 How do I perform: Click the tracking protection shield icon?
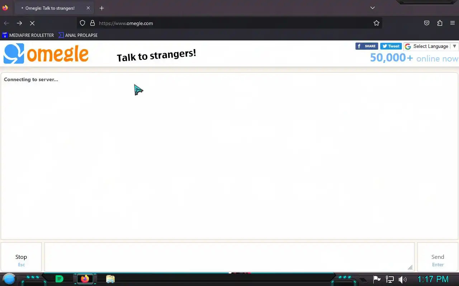pos(82,23)
